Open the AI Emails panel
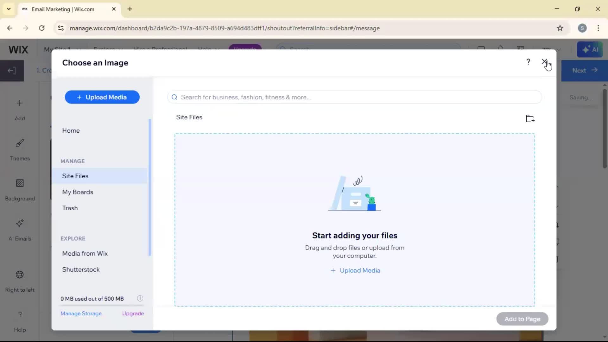608x342 pixels. click(20, 230)
